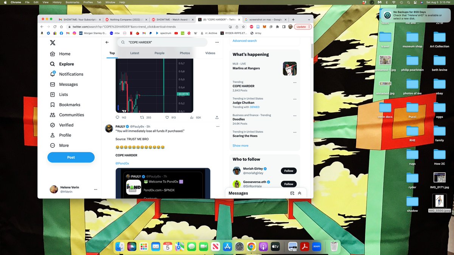Go to Home in sidebar
The height and width of the screenshot is (255, 454).
[x=60, y=54]
